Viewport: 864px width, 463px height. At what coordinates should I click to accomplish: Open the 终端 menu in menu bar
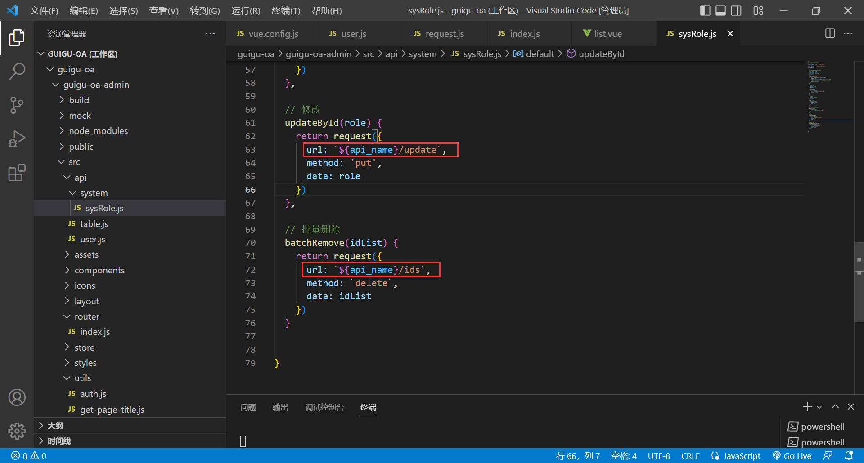coord(286,11)
